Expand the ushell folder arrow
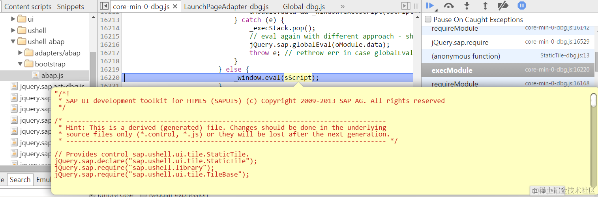 [x=13, y=30]
